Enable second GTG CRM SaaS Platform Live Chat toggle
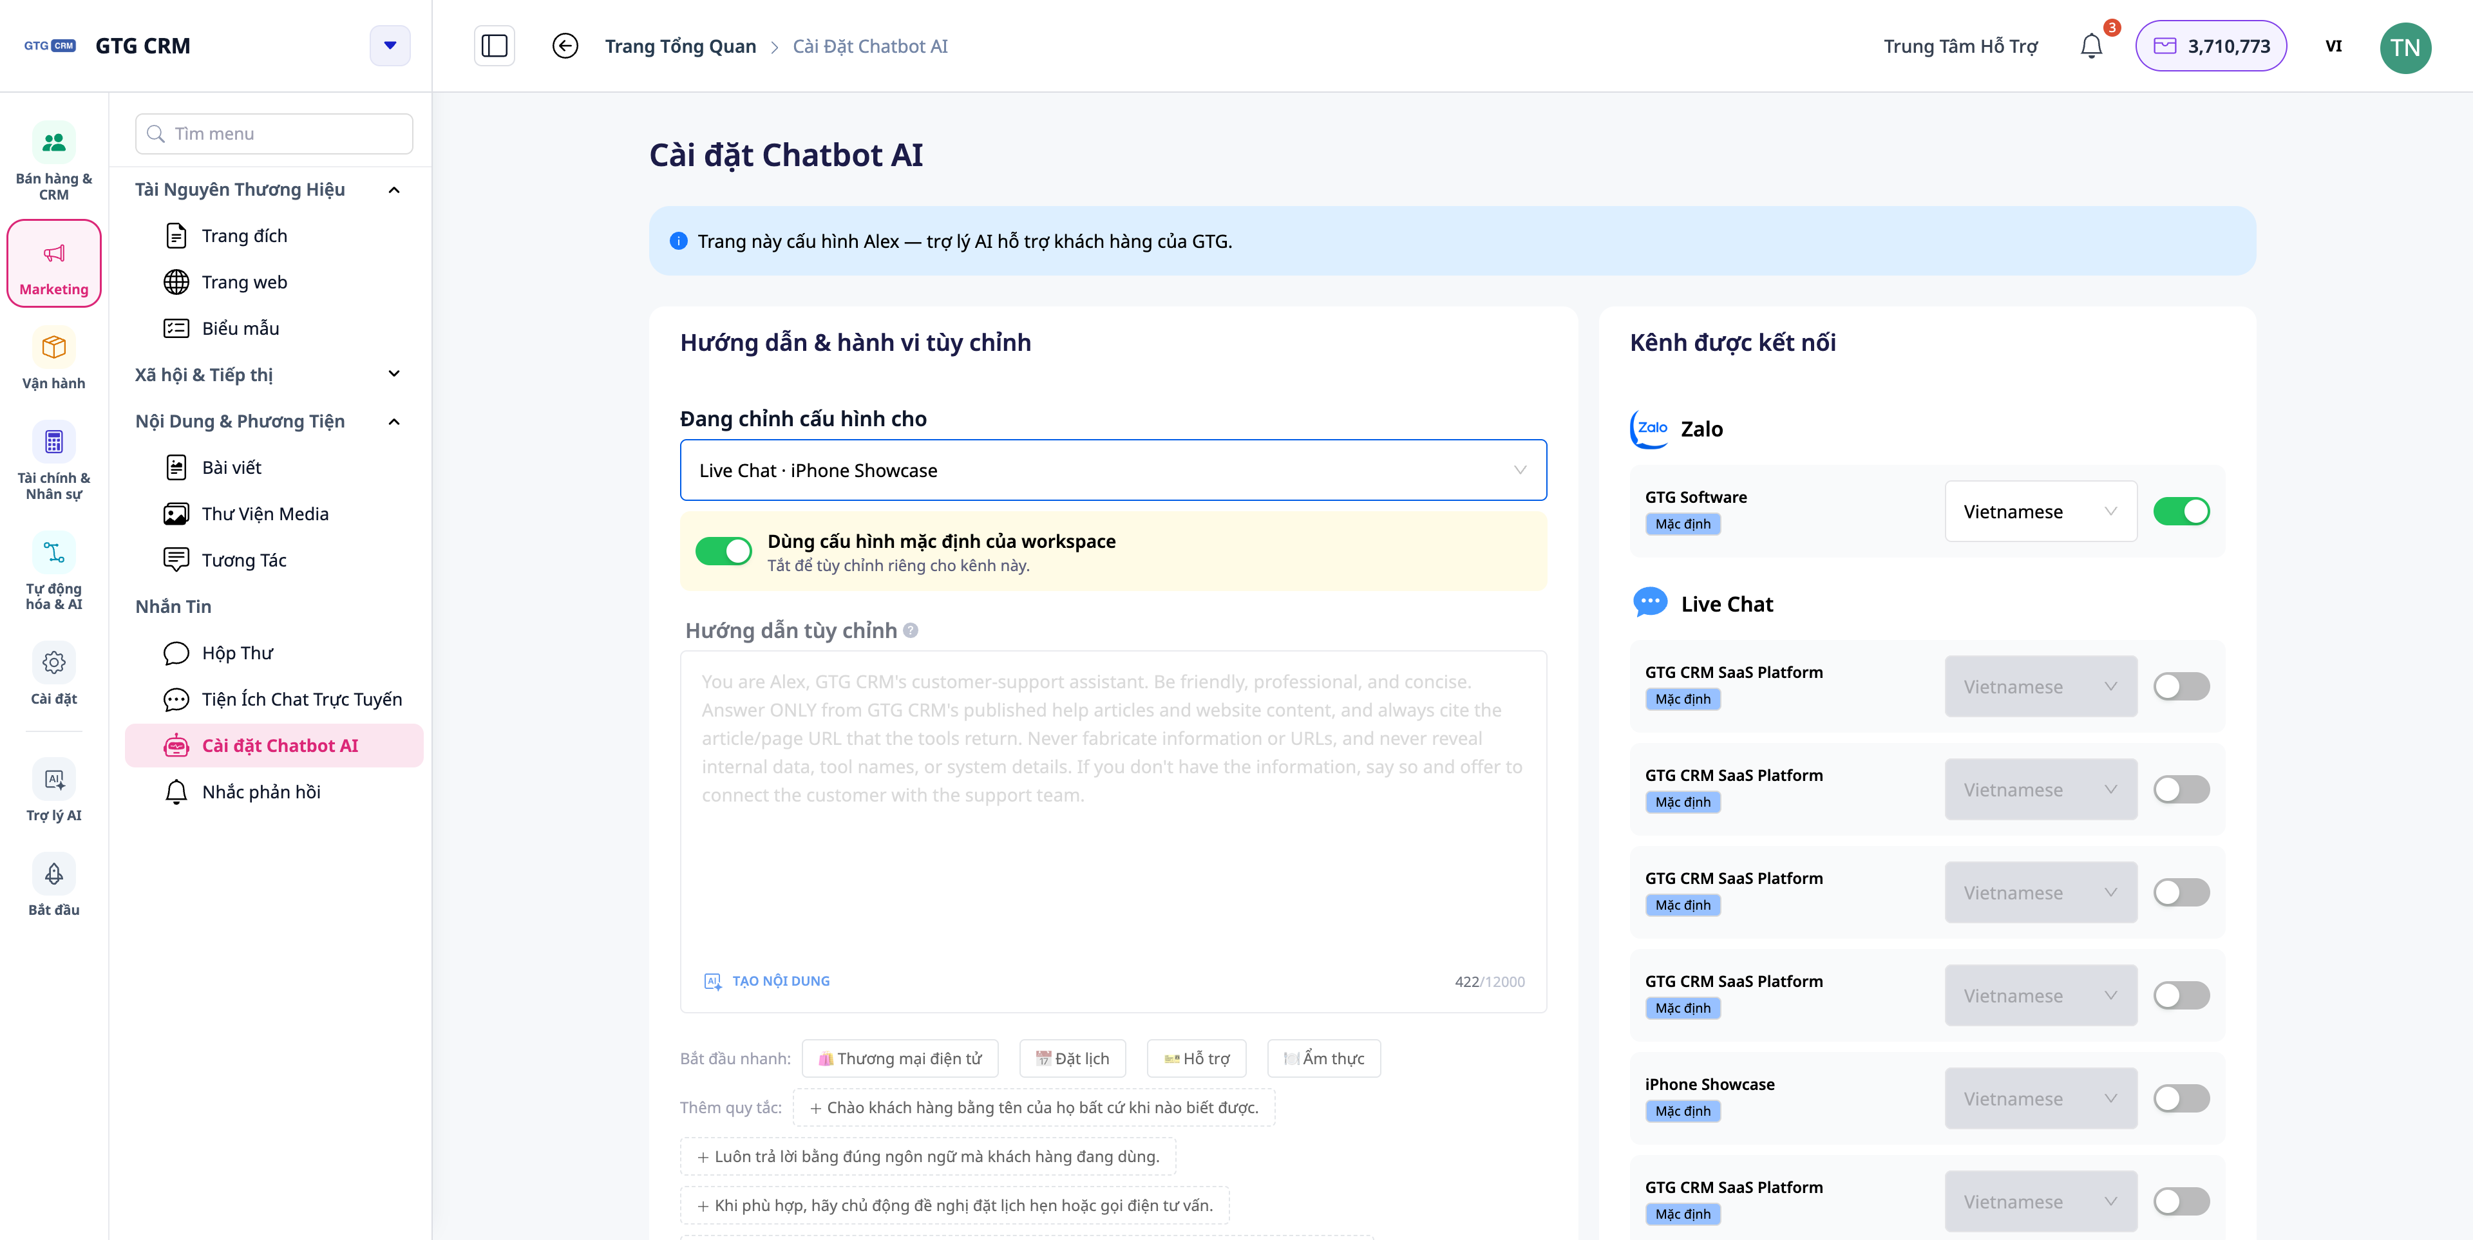This screenshot has height=1240, width=2473. (2181, 789)
